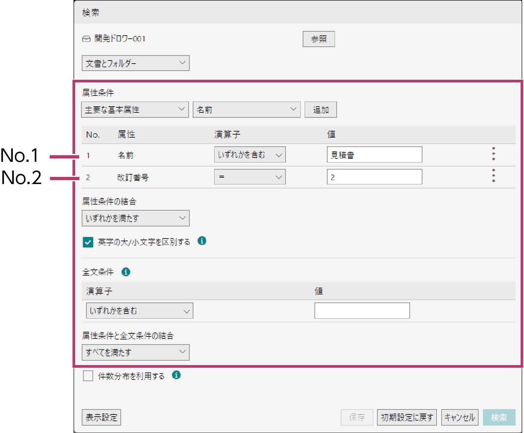Click the 見積書 value field

point(374,155)
